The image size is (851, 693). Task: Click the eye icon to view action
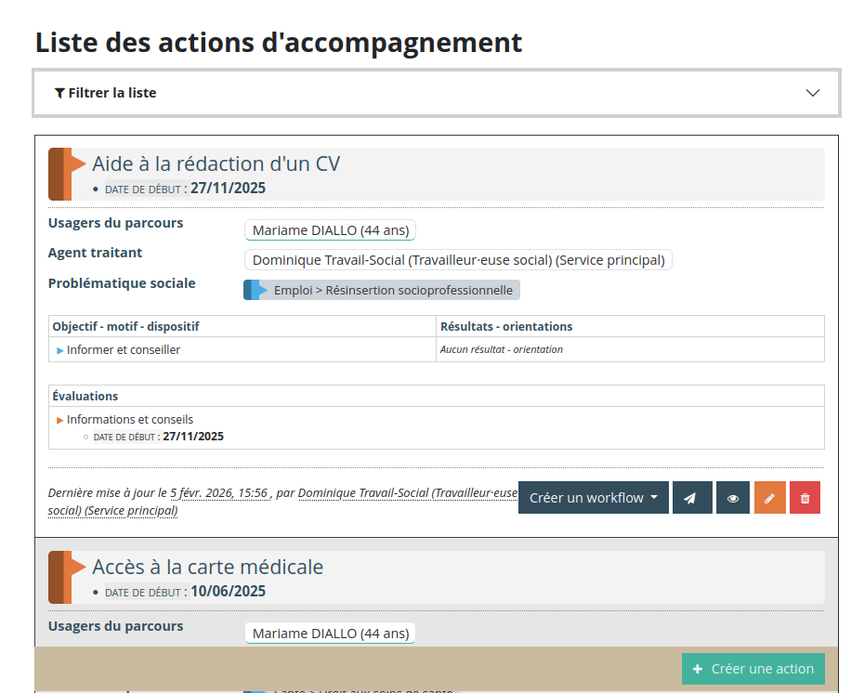pos(733,498)
